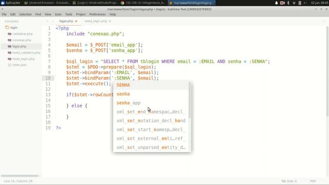This screenshot has width=329, height=185.
Task: Open the Project menu
Action: (x=81, y=14)
